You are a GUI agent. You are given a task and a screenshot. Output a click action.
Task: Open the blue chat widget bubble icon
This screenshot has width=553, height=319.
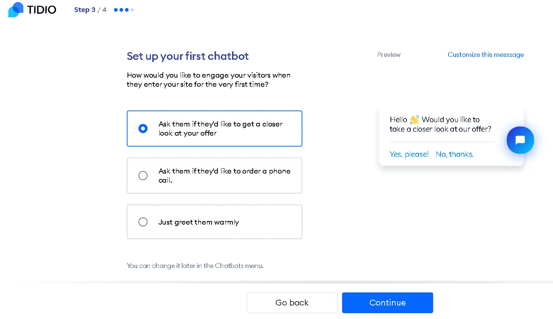pyautogui.click(x=520, y=140)
